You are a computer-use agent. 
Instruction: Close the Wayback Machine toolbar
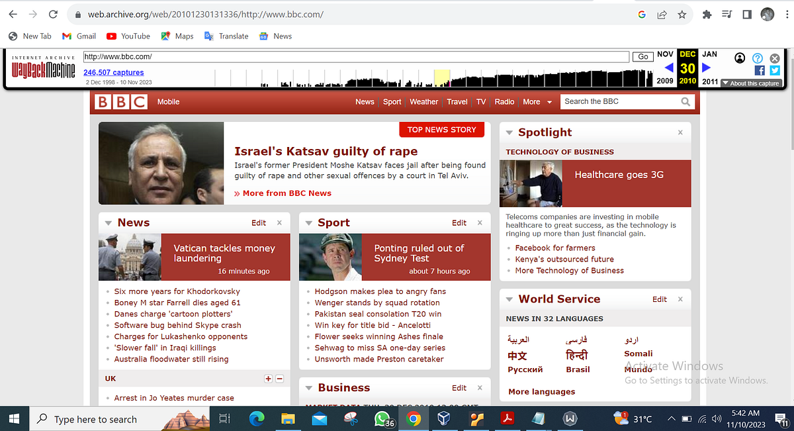775,58
